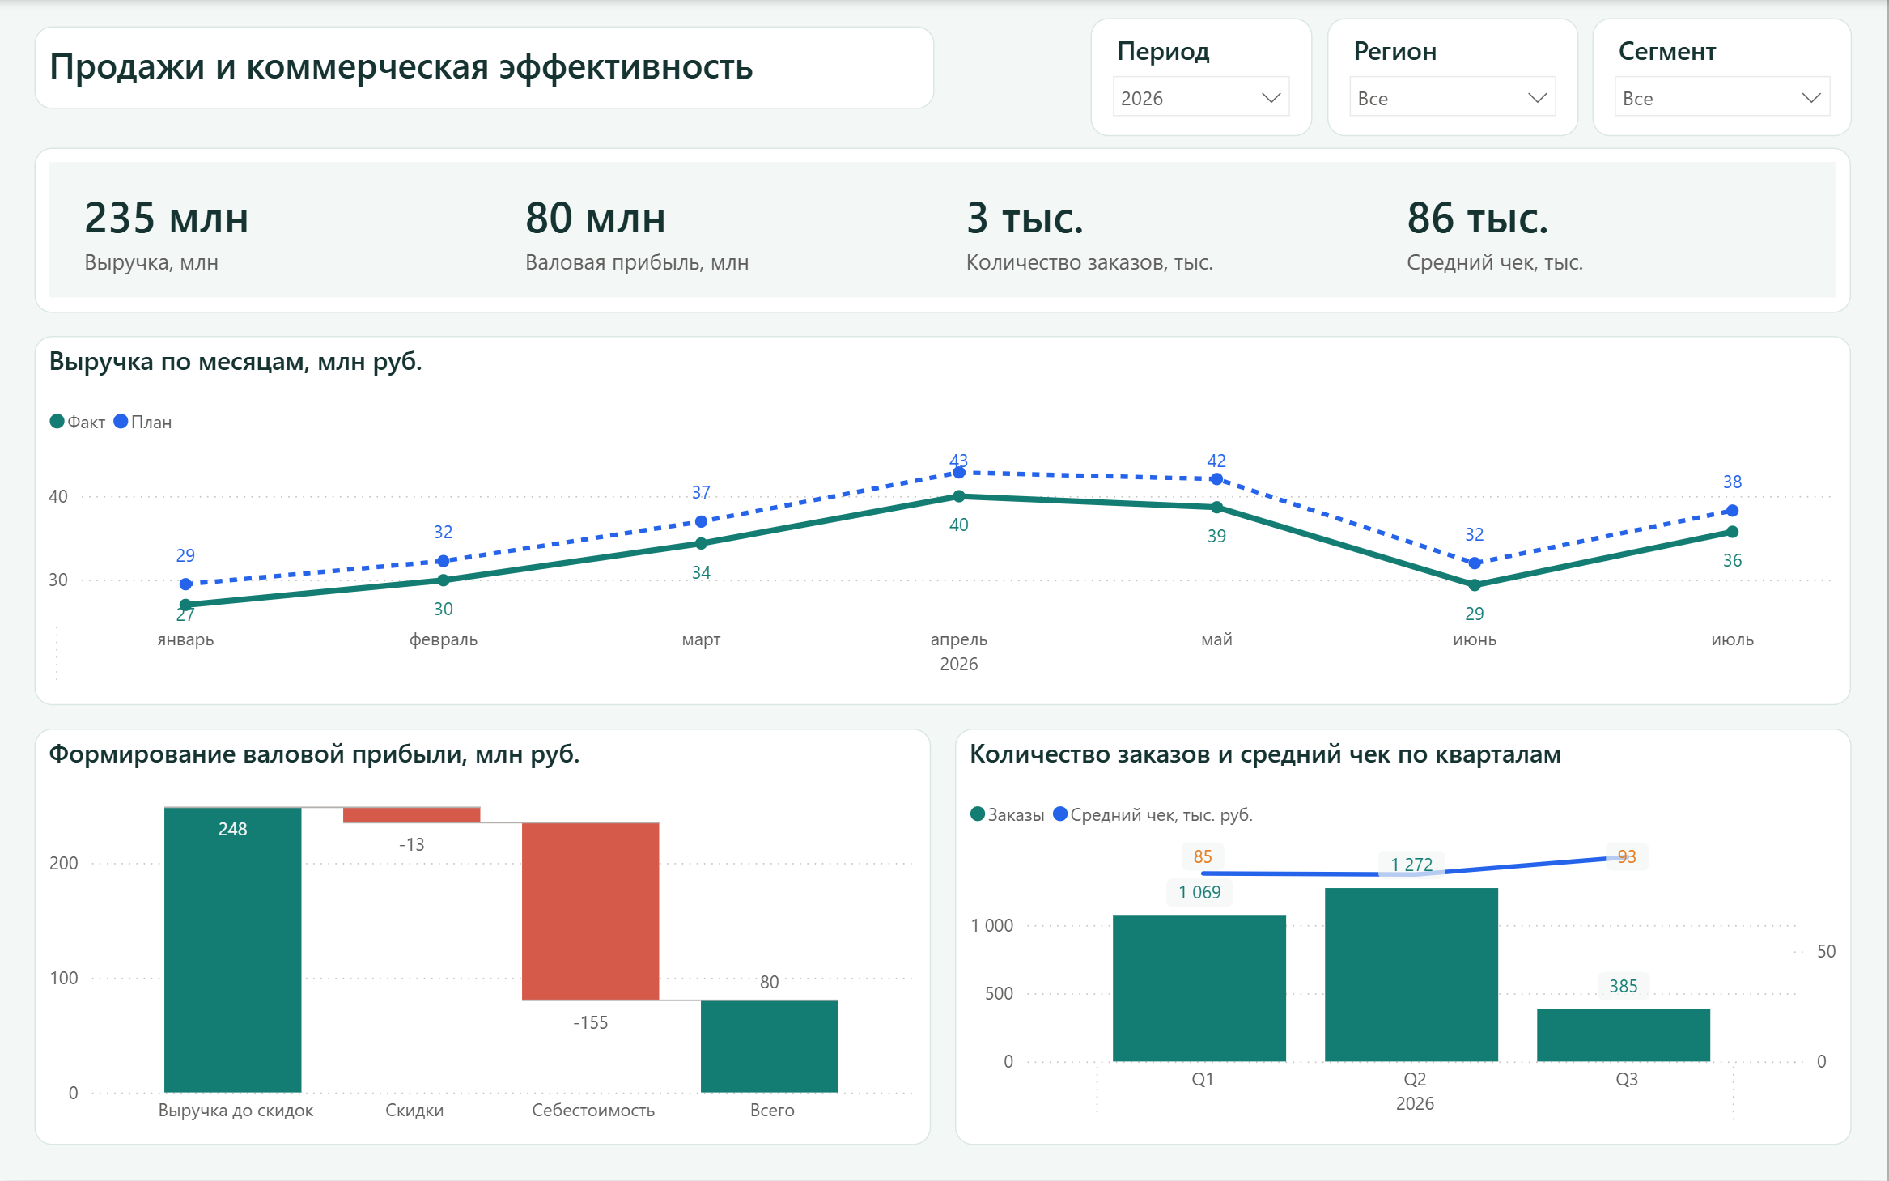
Task: Select the 385 data label above Q3
Action: click(x=1624, y=986)
